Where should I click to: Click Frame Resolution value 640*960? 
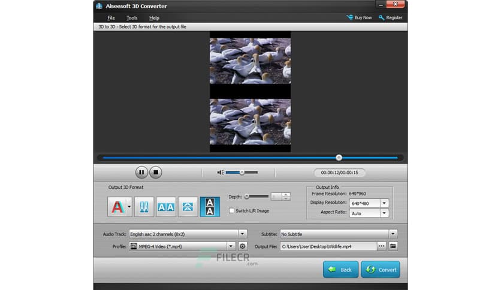click(358, 194)
